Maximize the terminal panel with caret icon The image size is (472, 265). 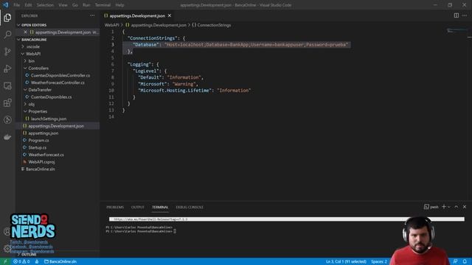(x=457, y=207)
